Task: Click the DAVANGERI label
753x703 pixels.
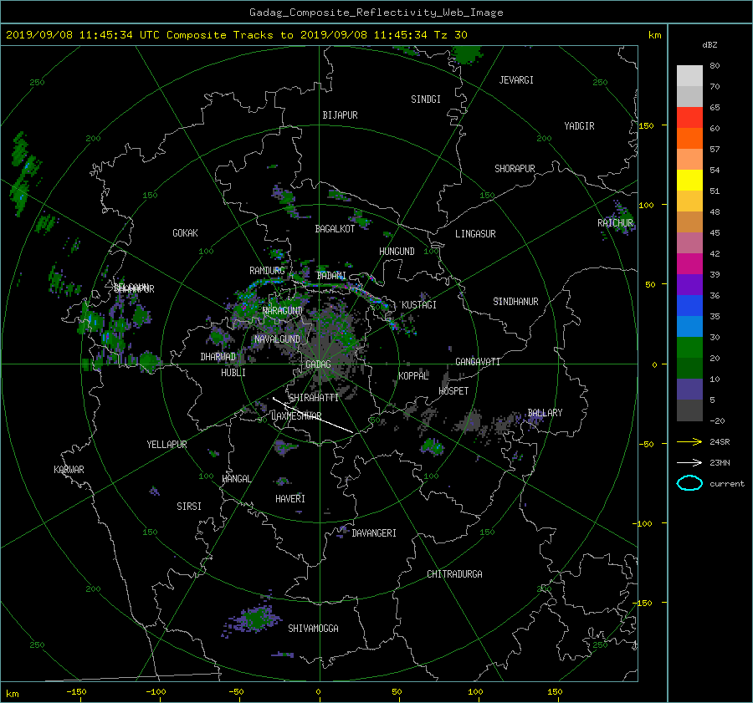Action: click(374, 533)
